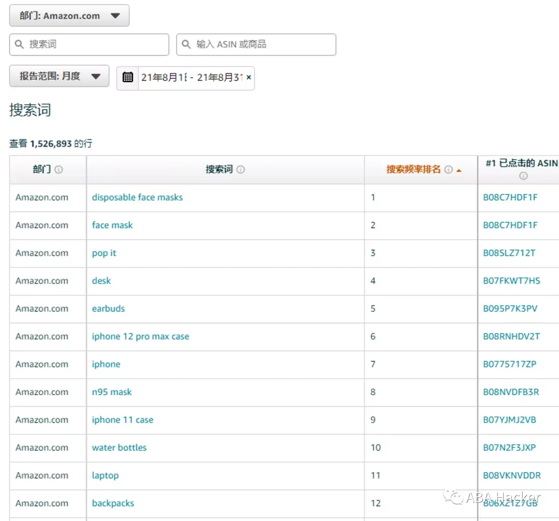Open ASIN link B095P7K3PV
559x521 pixels.
coord(510,308)
